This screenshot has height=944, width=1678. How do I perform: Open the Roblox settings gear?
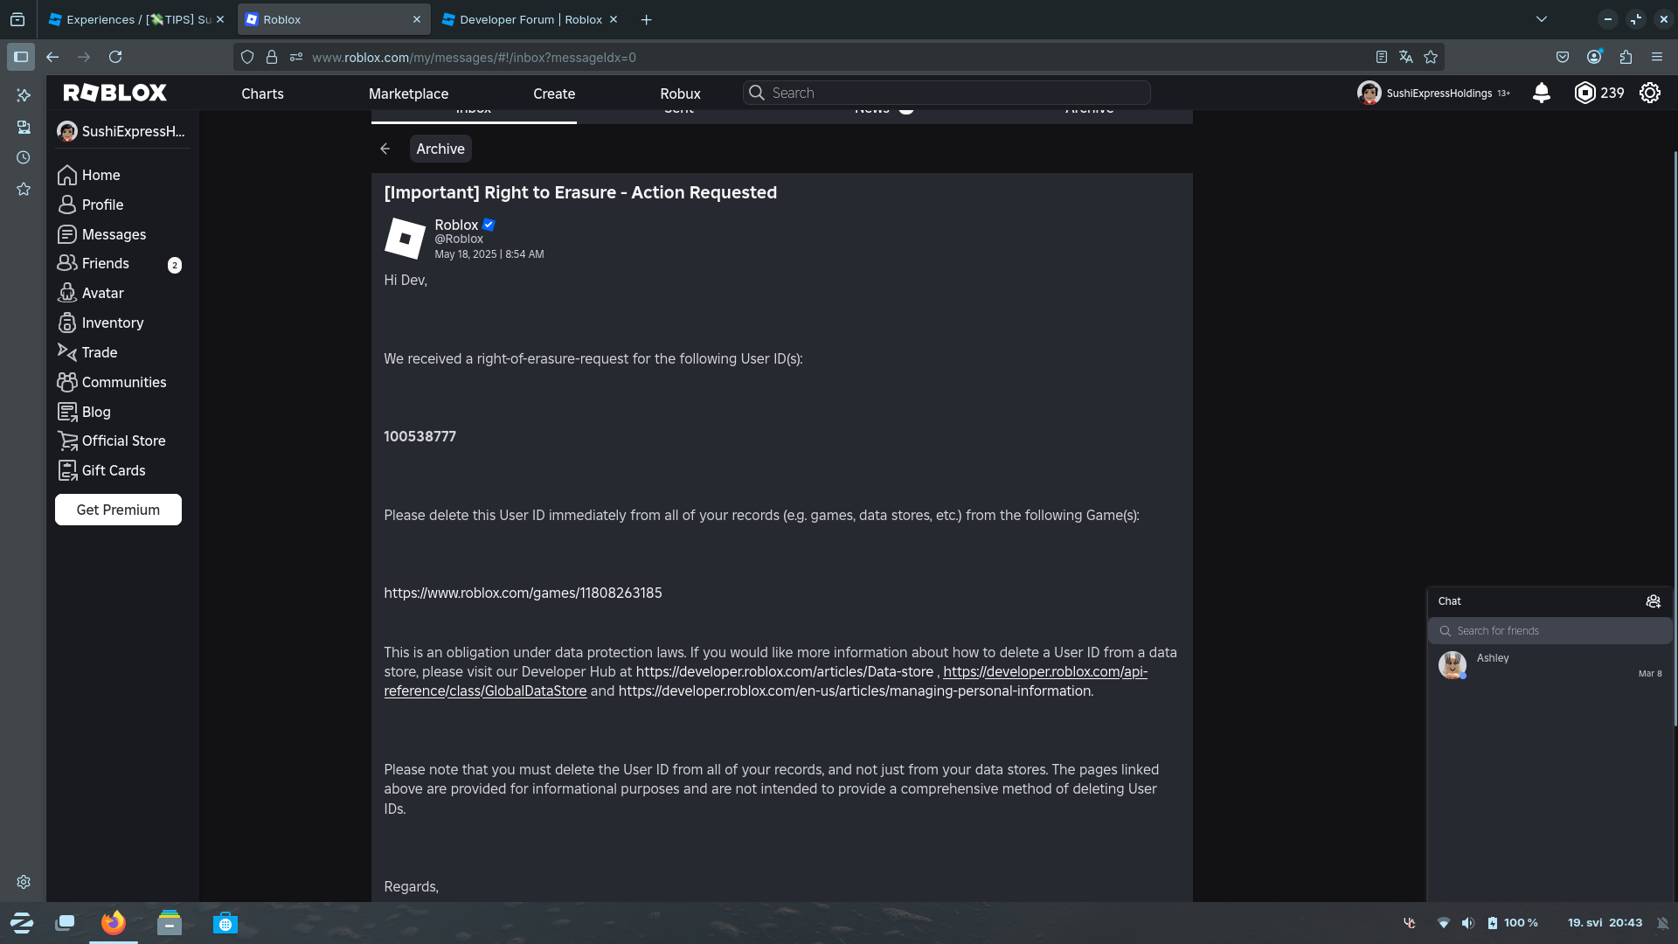1650,93
